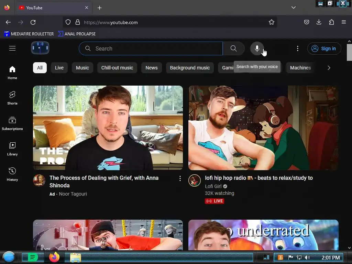The image size is (352, 264).
Task: Open the Noor Tagouri channel avatar
Action: tap(39, 180)
